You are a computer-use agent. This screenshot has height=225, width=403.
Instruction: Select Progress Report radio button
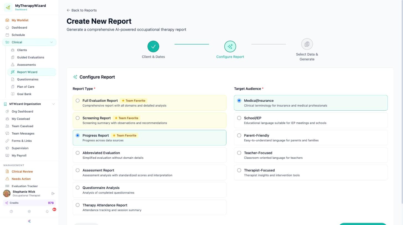[78, 135]
